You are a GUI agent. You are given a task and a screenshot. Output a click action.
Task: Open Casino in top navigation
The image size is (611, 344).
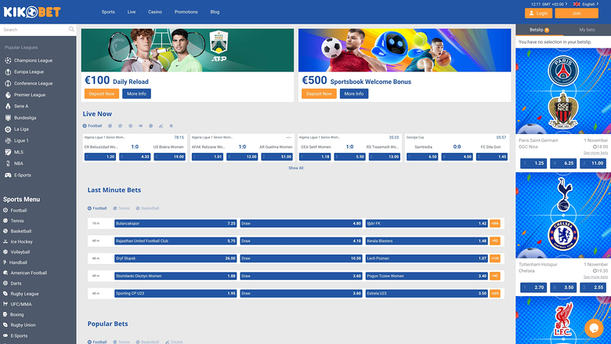pyautogui.click(x=154, y=12)
